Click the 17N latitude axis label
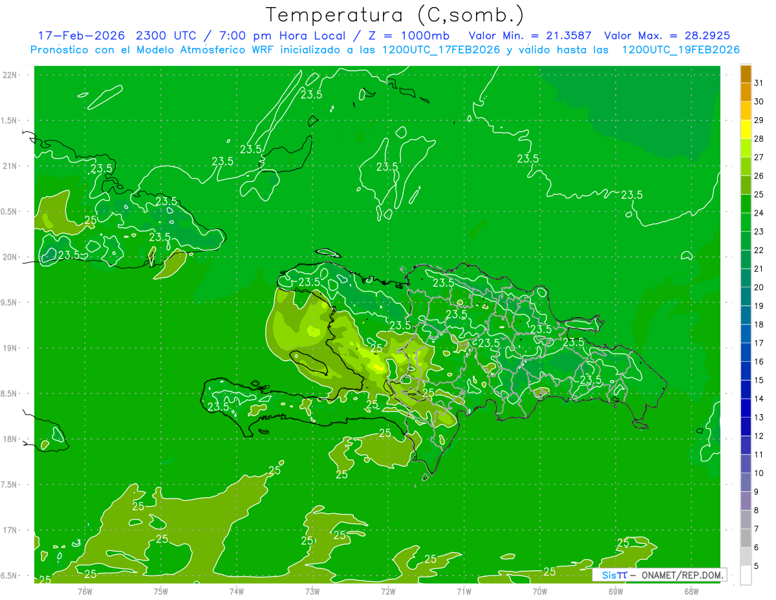Image resolution: width=776 pixels, height=600 pixels. click(10, 530)
